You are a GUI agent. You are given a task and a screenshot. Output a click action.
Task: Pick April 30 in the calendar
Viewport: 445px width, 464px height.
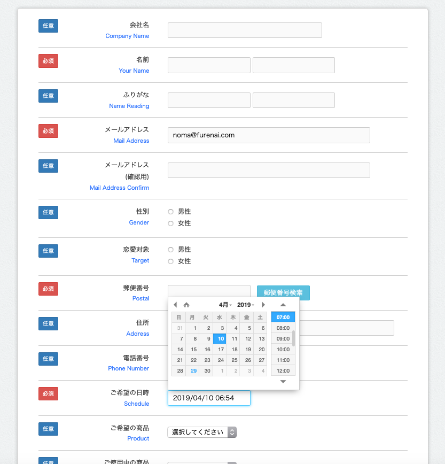(206, 371)
